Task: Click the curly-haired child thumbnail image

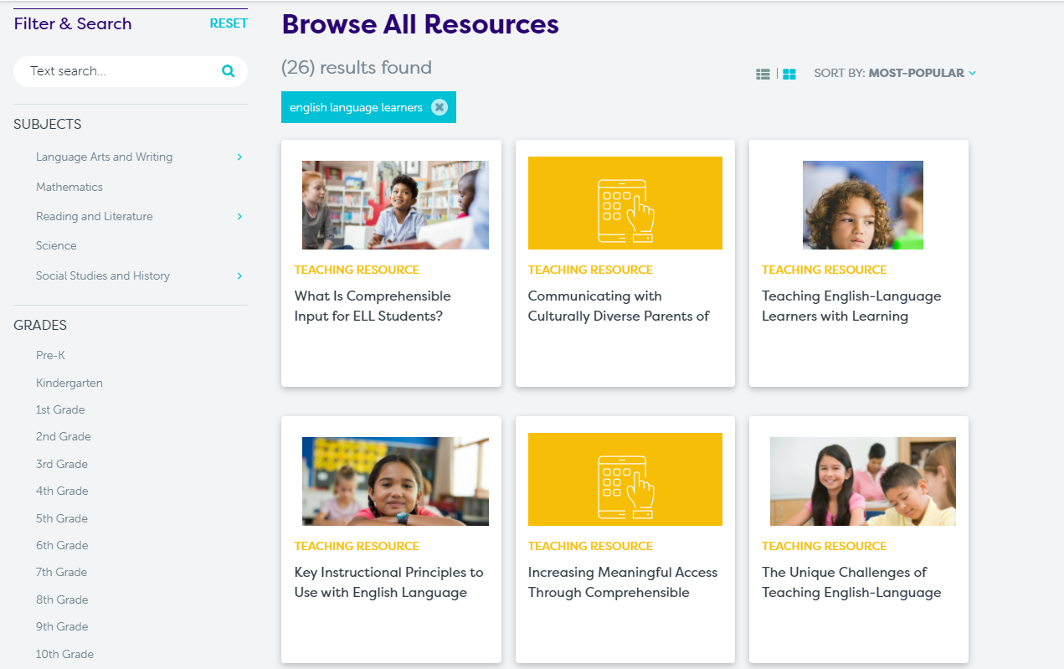Action: [862, 205]
